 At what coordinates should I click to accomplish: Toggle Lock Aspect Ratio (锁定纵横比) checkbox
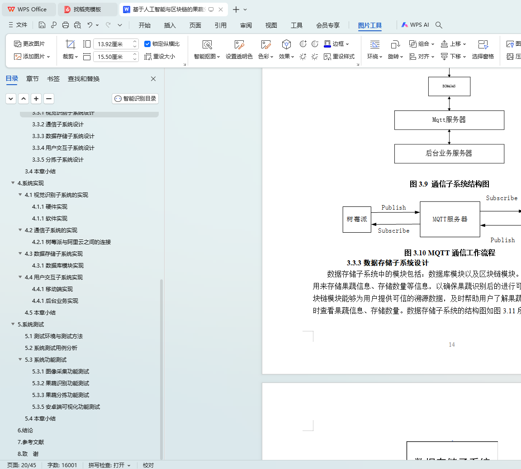(147, 44)
